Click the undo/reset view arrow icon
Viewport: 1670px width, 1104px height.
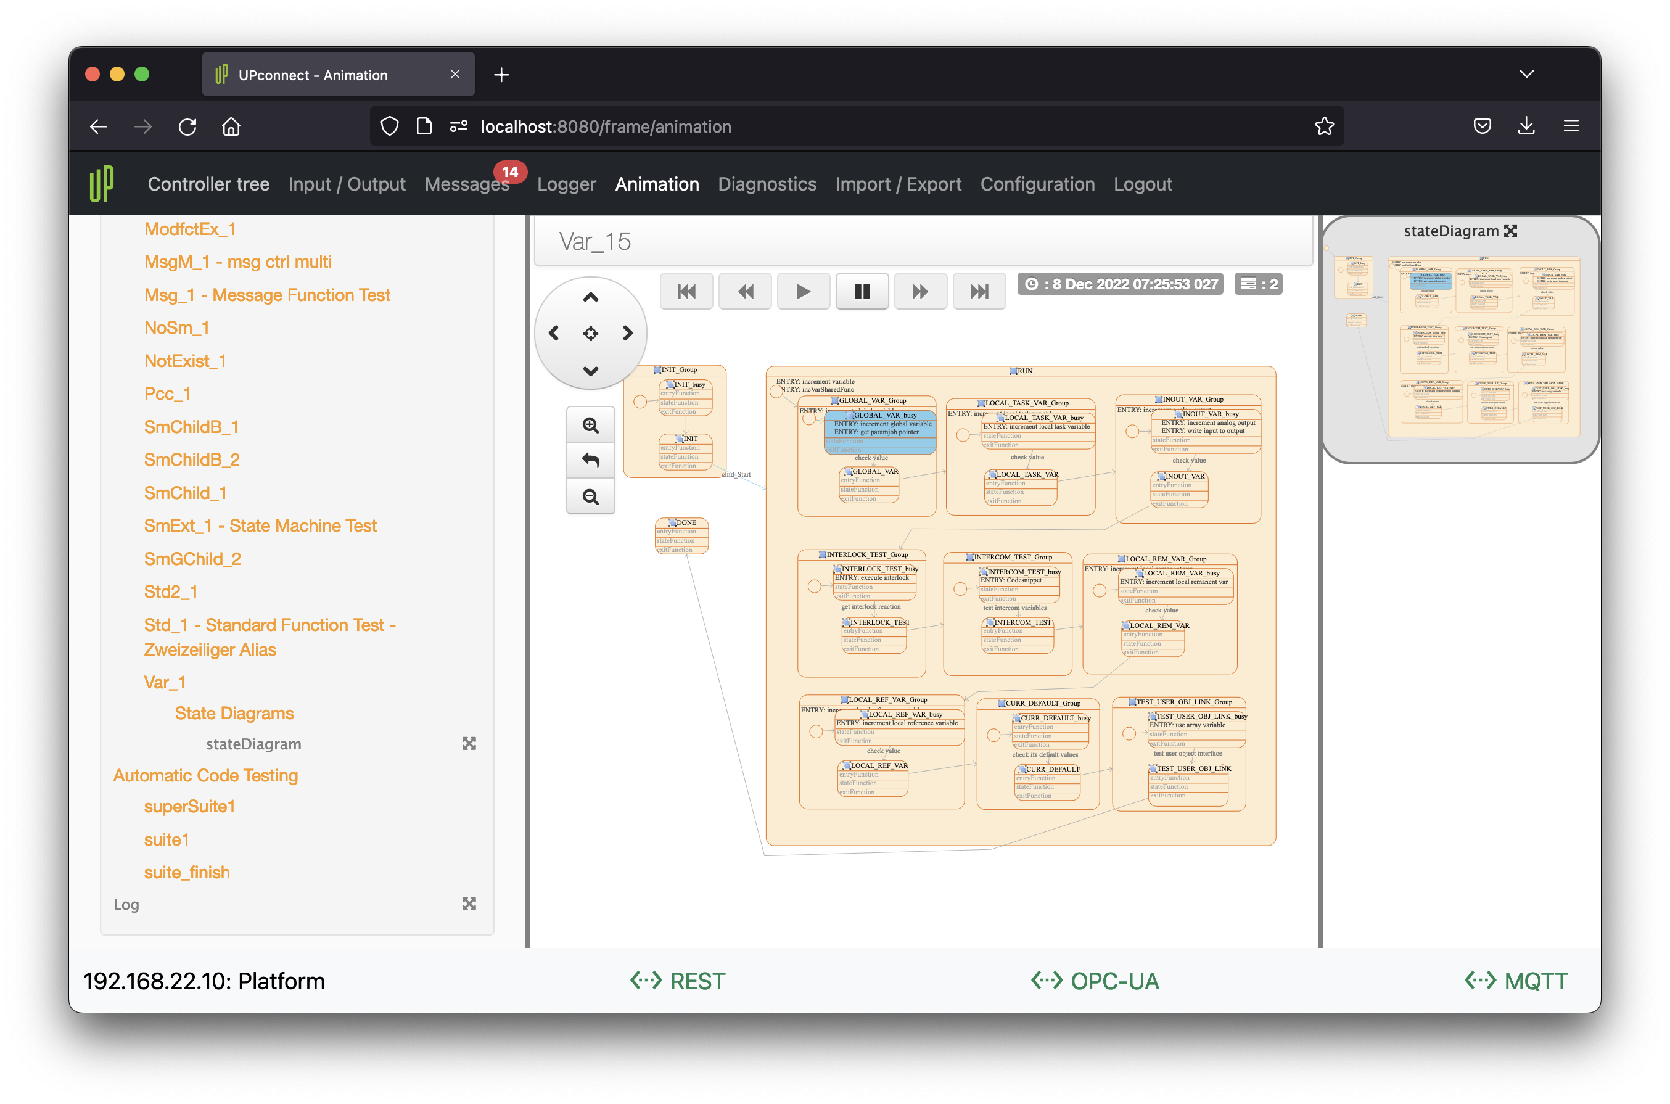[x=590, y=461]
